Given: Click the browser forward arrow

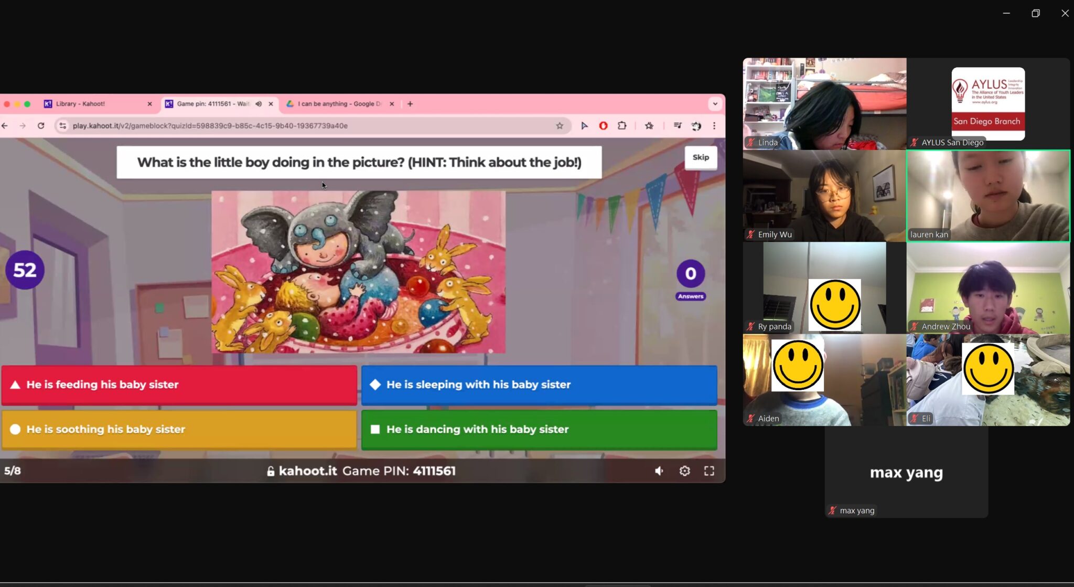Looking at the screenshot, I should coord(23,126).
